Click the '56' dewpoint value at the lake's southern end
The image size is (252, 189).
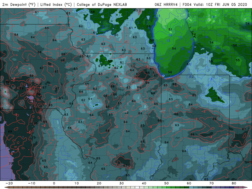(x=170, y=72)
